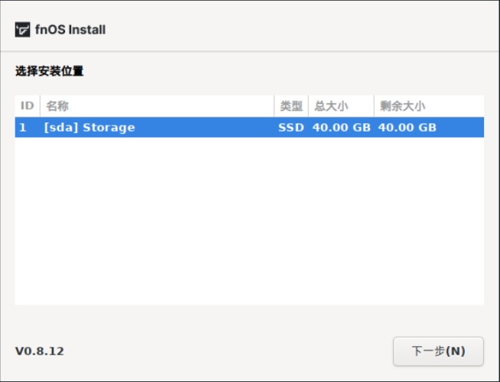Click the fnOS Install title text
The height and width of the screenshot is (382, 500).
pyautogui.click(x=70, y=30)
